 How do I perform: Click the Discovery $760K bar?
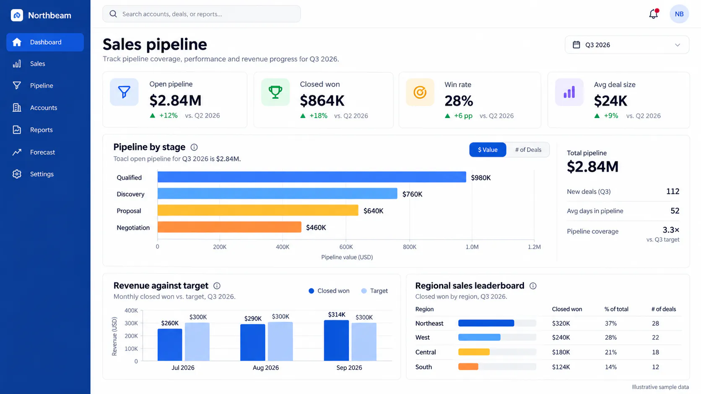pos(277,193)
